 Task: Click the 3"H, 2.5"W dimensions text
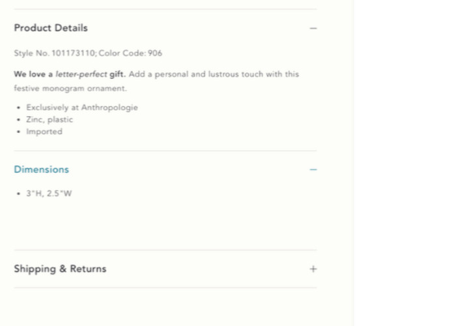click(49, 194)
